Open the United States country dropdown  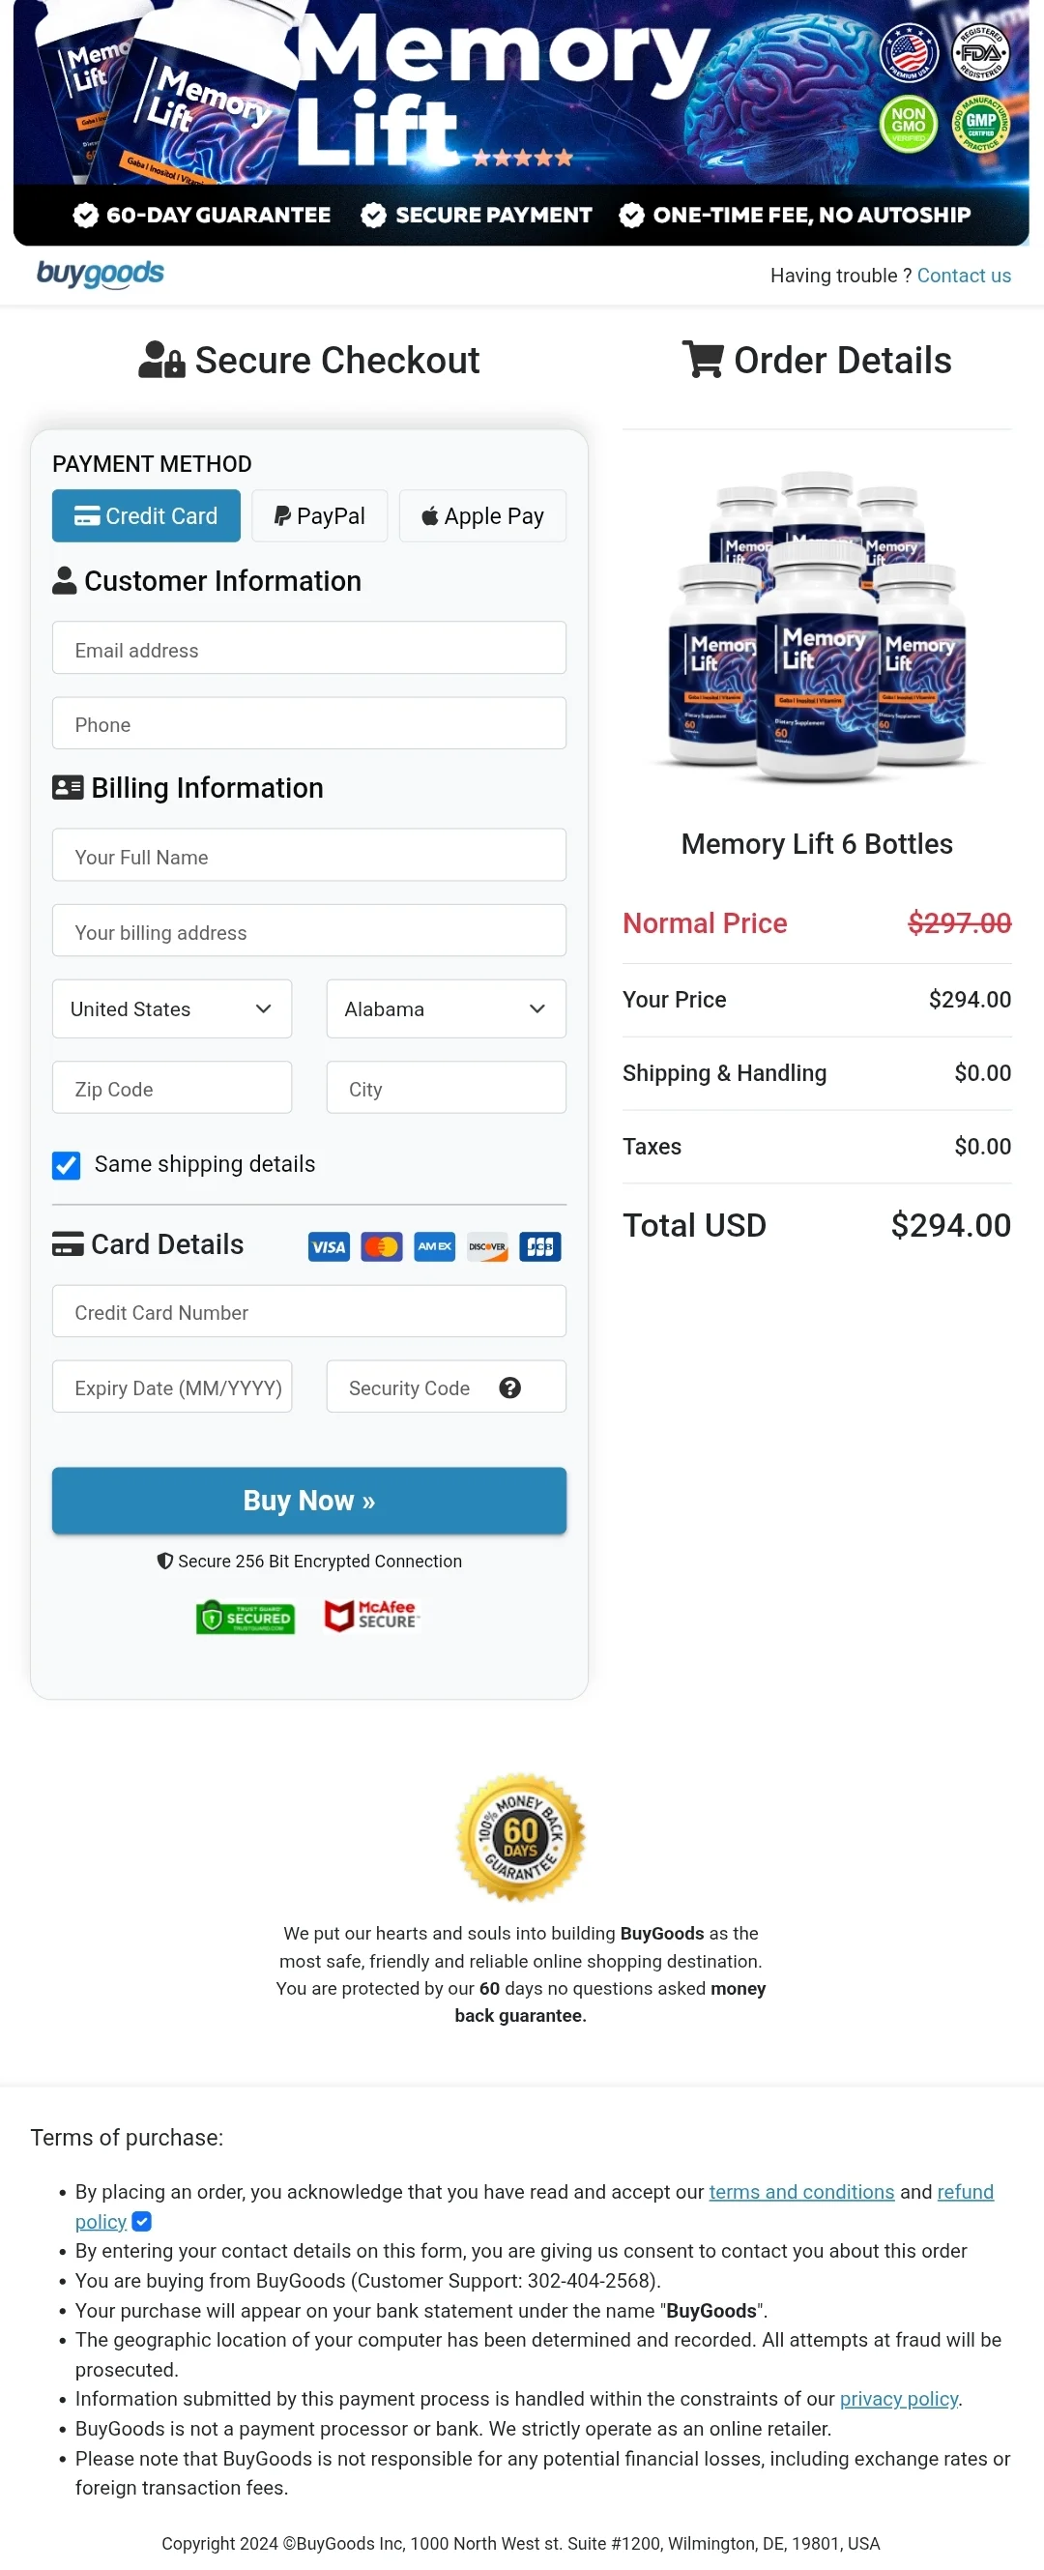(171, 1008)
